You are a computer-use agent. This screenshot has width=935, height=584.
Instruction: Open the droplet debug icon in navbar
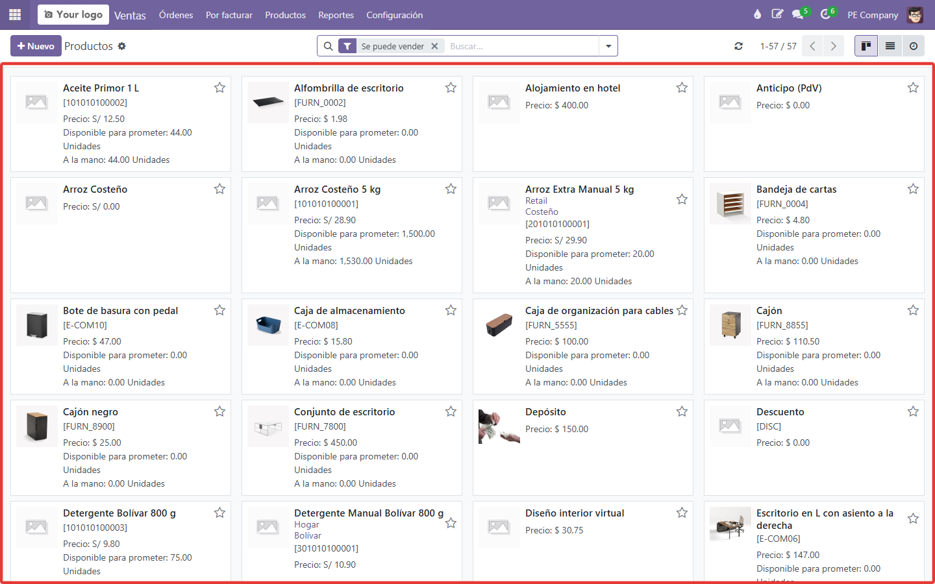(757, 14)
